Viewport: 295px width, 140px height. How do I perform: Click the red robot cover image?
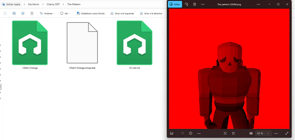[x=229, y=69]
